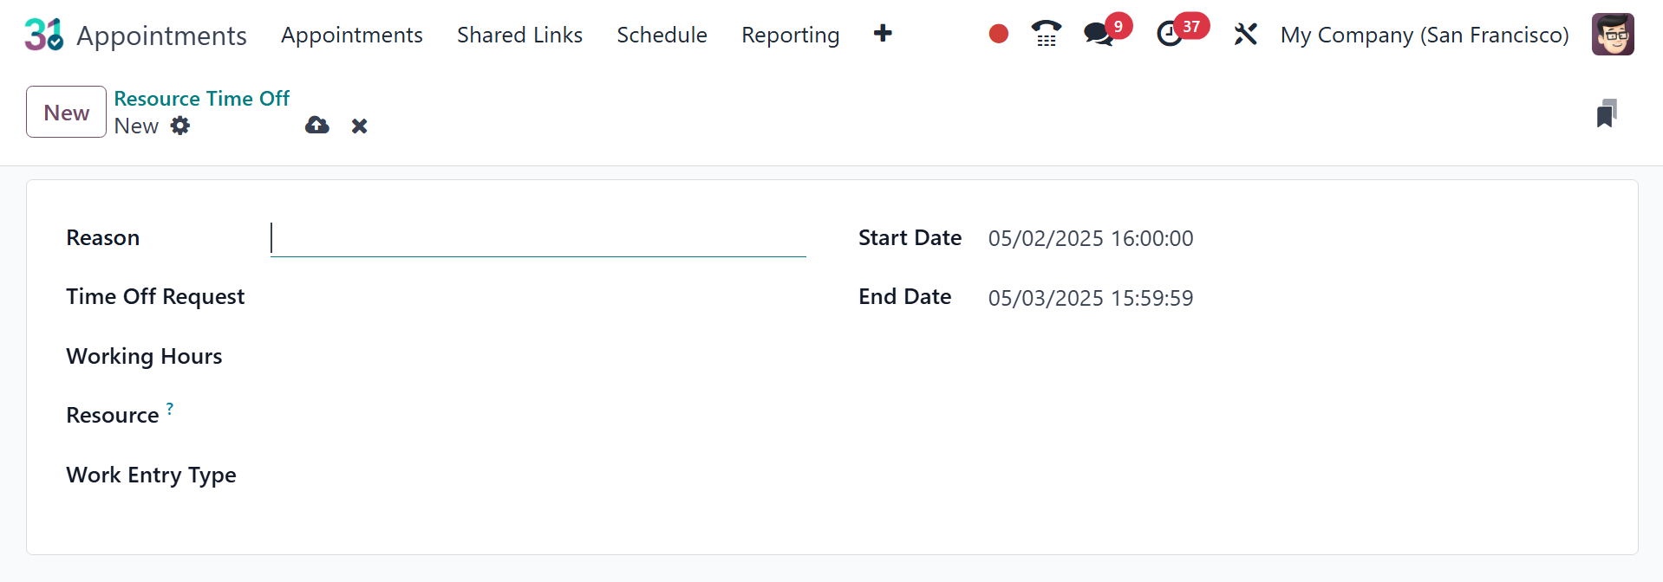Focus the Reason text field
Viewport: 1663px width, 582px height.
pyautogui.click(x=538, y=238)
